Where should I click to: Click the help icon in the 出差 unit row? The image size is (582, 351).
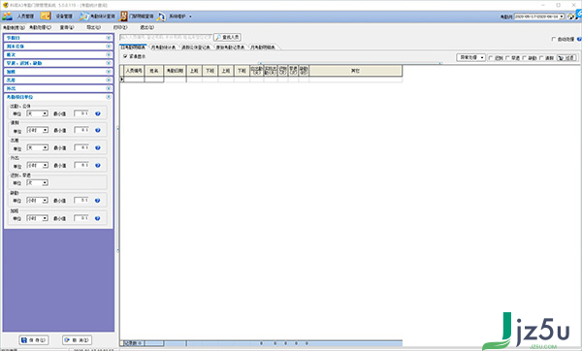point(98,147)
